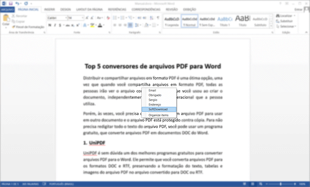Click the decrease indent icon
The width and height of the screenshot is (310, 187).
[139, 18]
